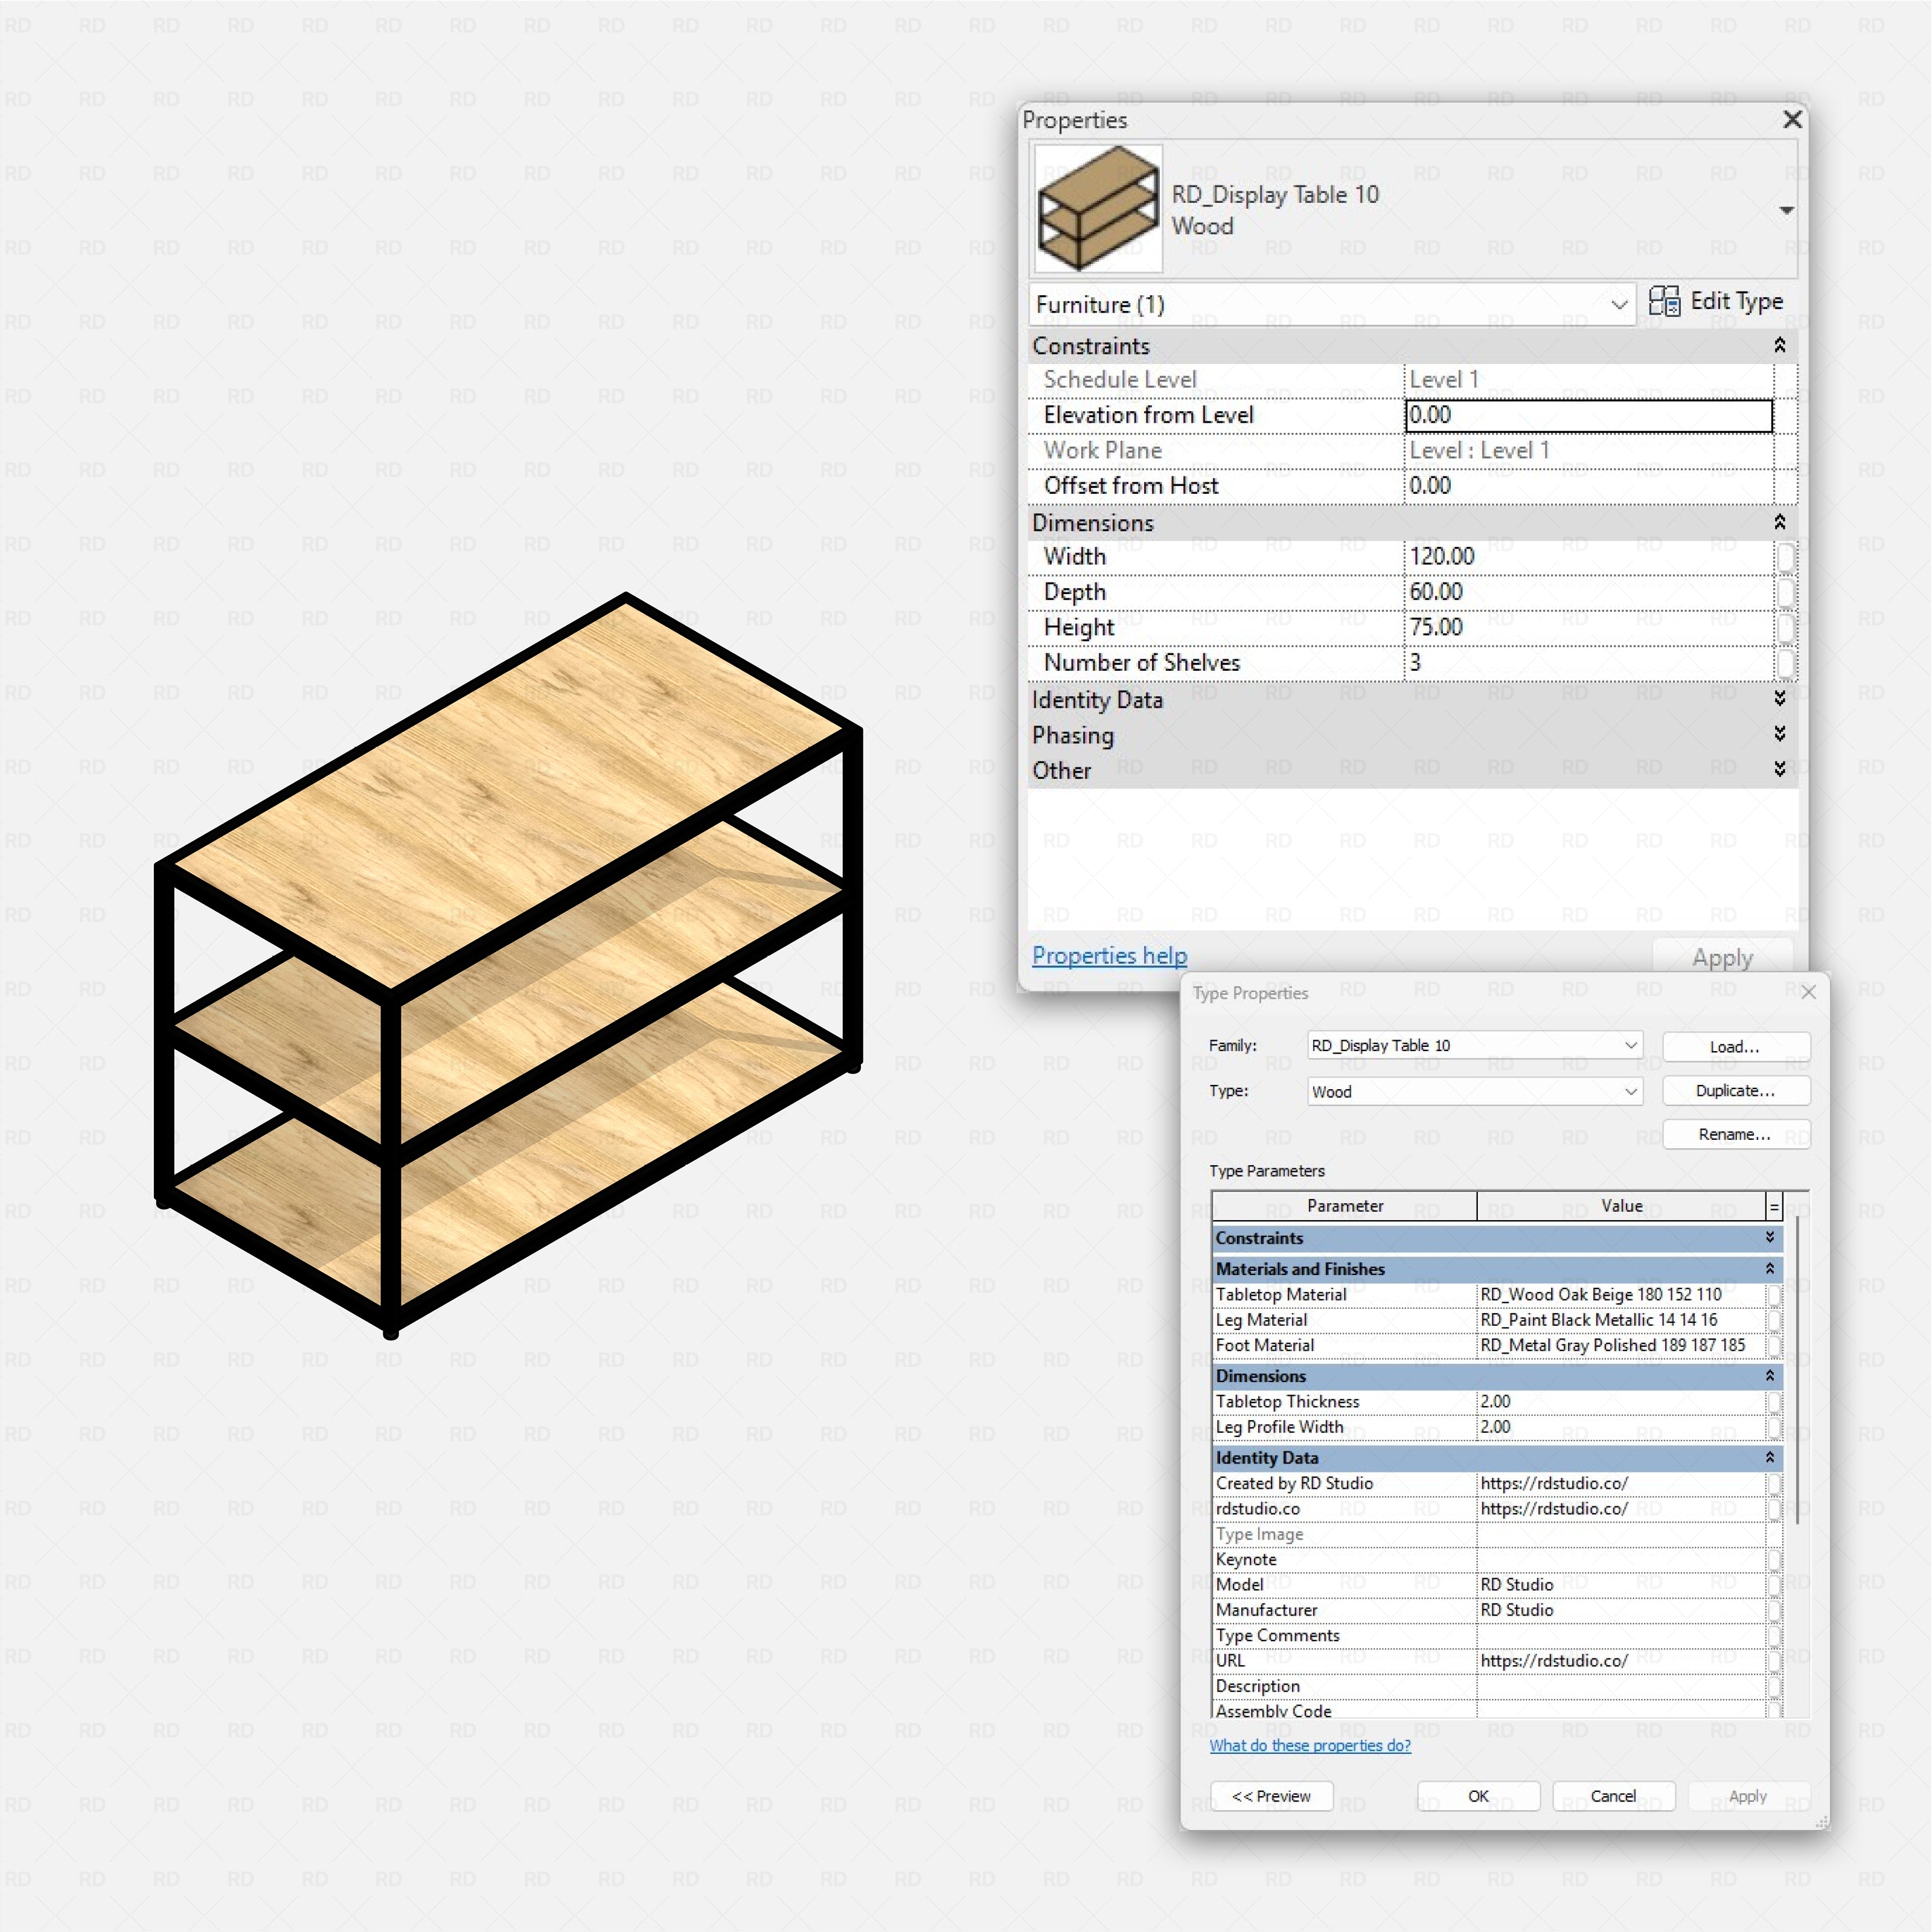Viewport: 1932px width, 1932px height.
Task: Open the Type dropdown showing Wood
Action: [x=1474, y=1091]
